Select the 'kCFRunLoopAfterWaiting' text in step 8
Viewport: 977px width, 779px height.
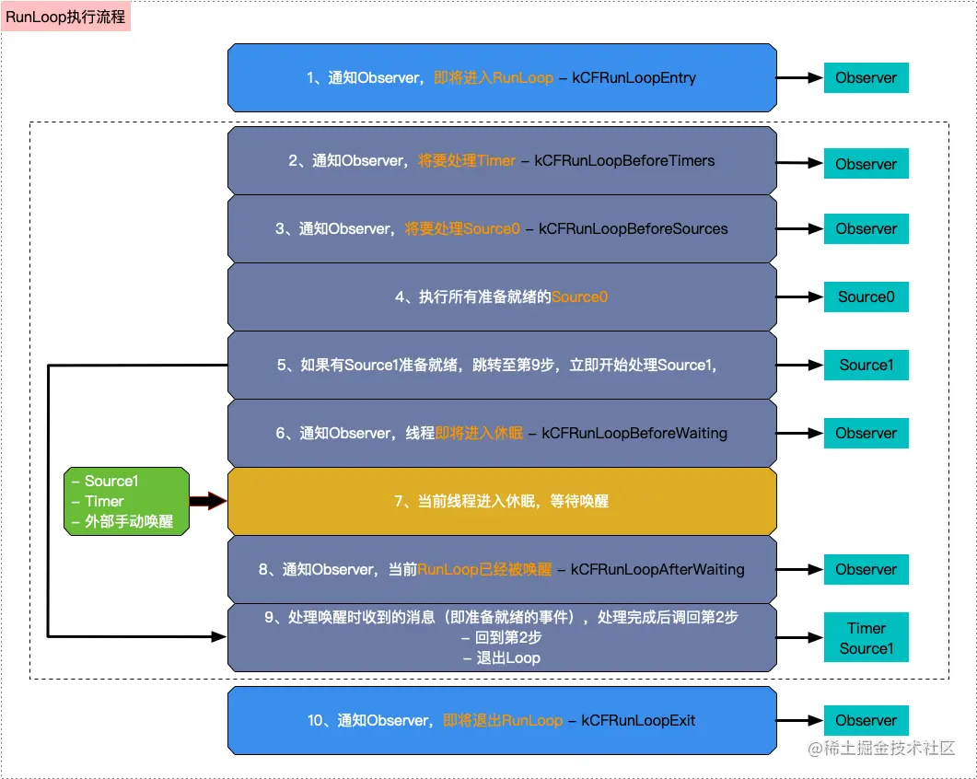click(x=657, y=569)
